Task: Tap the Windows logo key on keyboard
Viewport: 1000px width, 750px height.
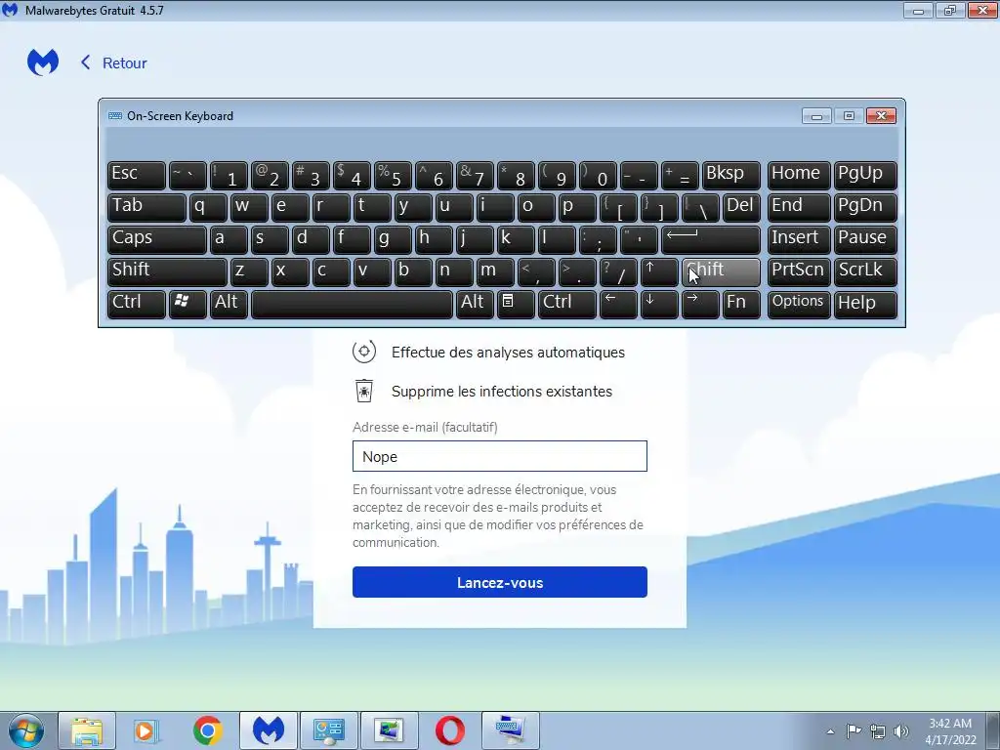Action: pyautogui.click(x=187, y=304)
